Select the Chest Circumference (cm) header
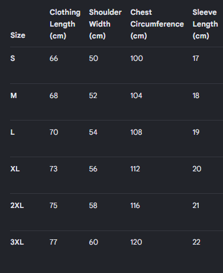The image size is (223, 273). (157, 24)
